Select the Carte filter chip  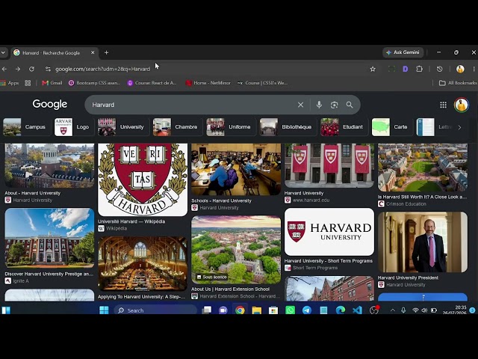(391, 127)
